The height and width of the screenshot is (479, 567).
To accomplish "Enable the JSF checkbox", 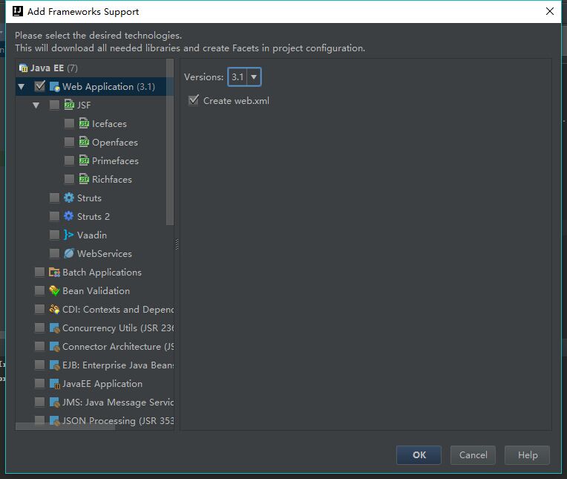I will point(54,105).
